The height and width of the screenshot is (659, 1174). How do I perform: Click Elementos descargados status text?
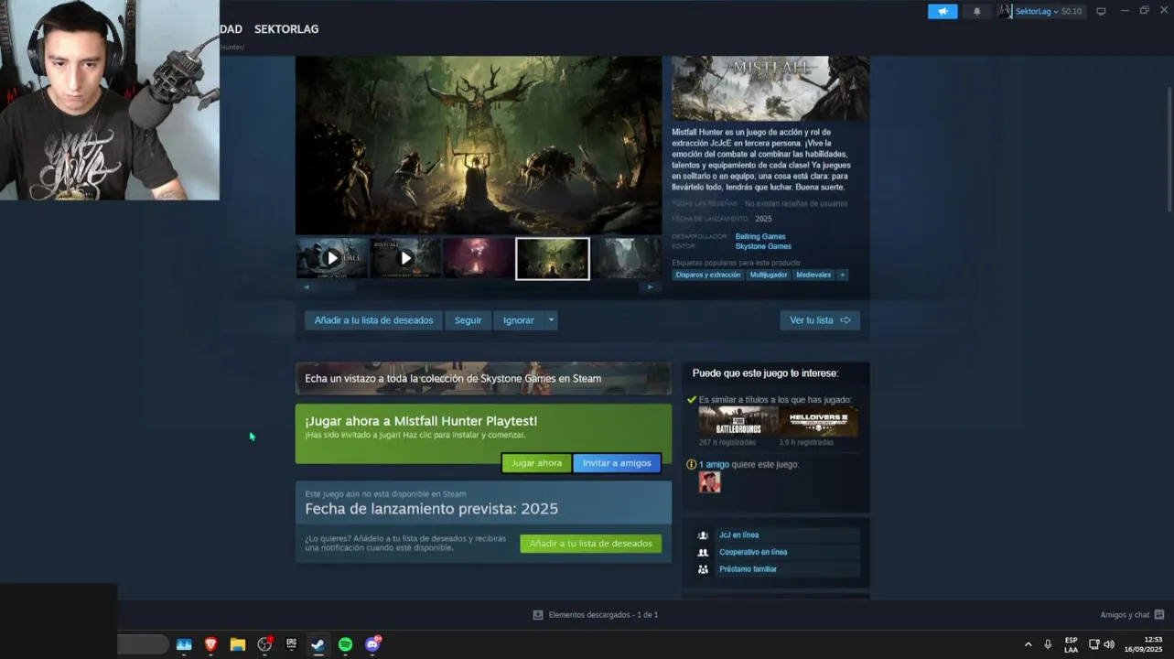coord(603,615)
